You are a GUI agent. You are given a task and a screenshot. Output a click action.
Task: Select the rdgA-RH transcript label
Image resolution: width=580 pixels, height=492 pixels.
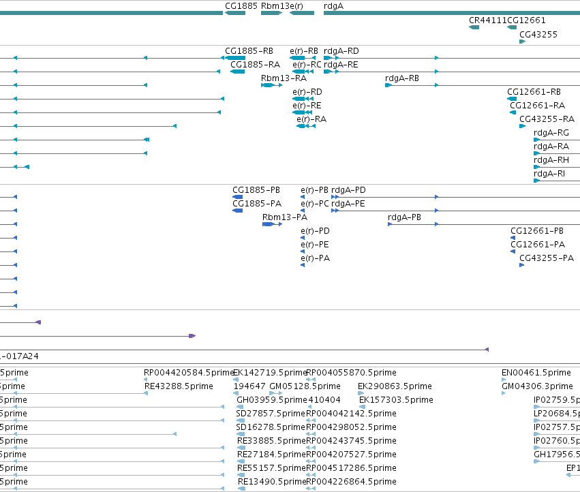pyautogui.click(x=551, y=160)
